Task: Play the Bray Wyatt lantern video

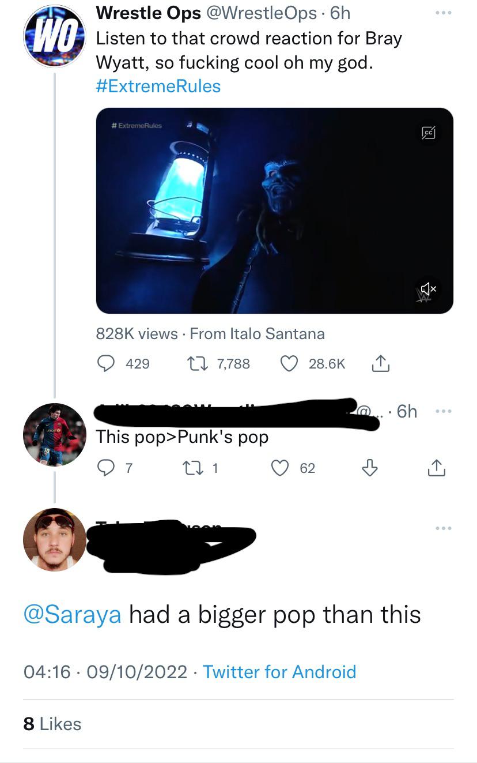Action: click(x=274, y=211)
